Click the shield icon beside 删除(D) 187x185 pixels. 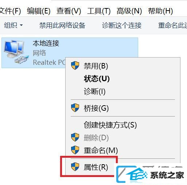(75, 137)
